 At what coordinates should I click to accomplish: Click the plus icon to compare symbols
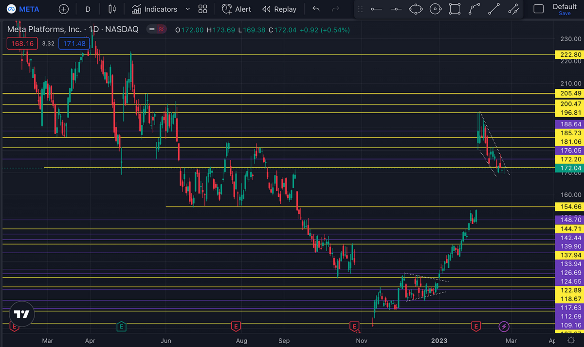point(64,9)
